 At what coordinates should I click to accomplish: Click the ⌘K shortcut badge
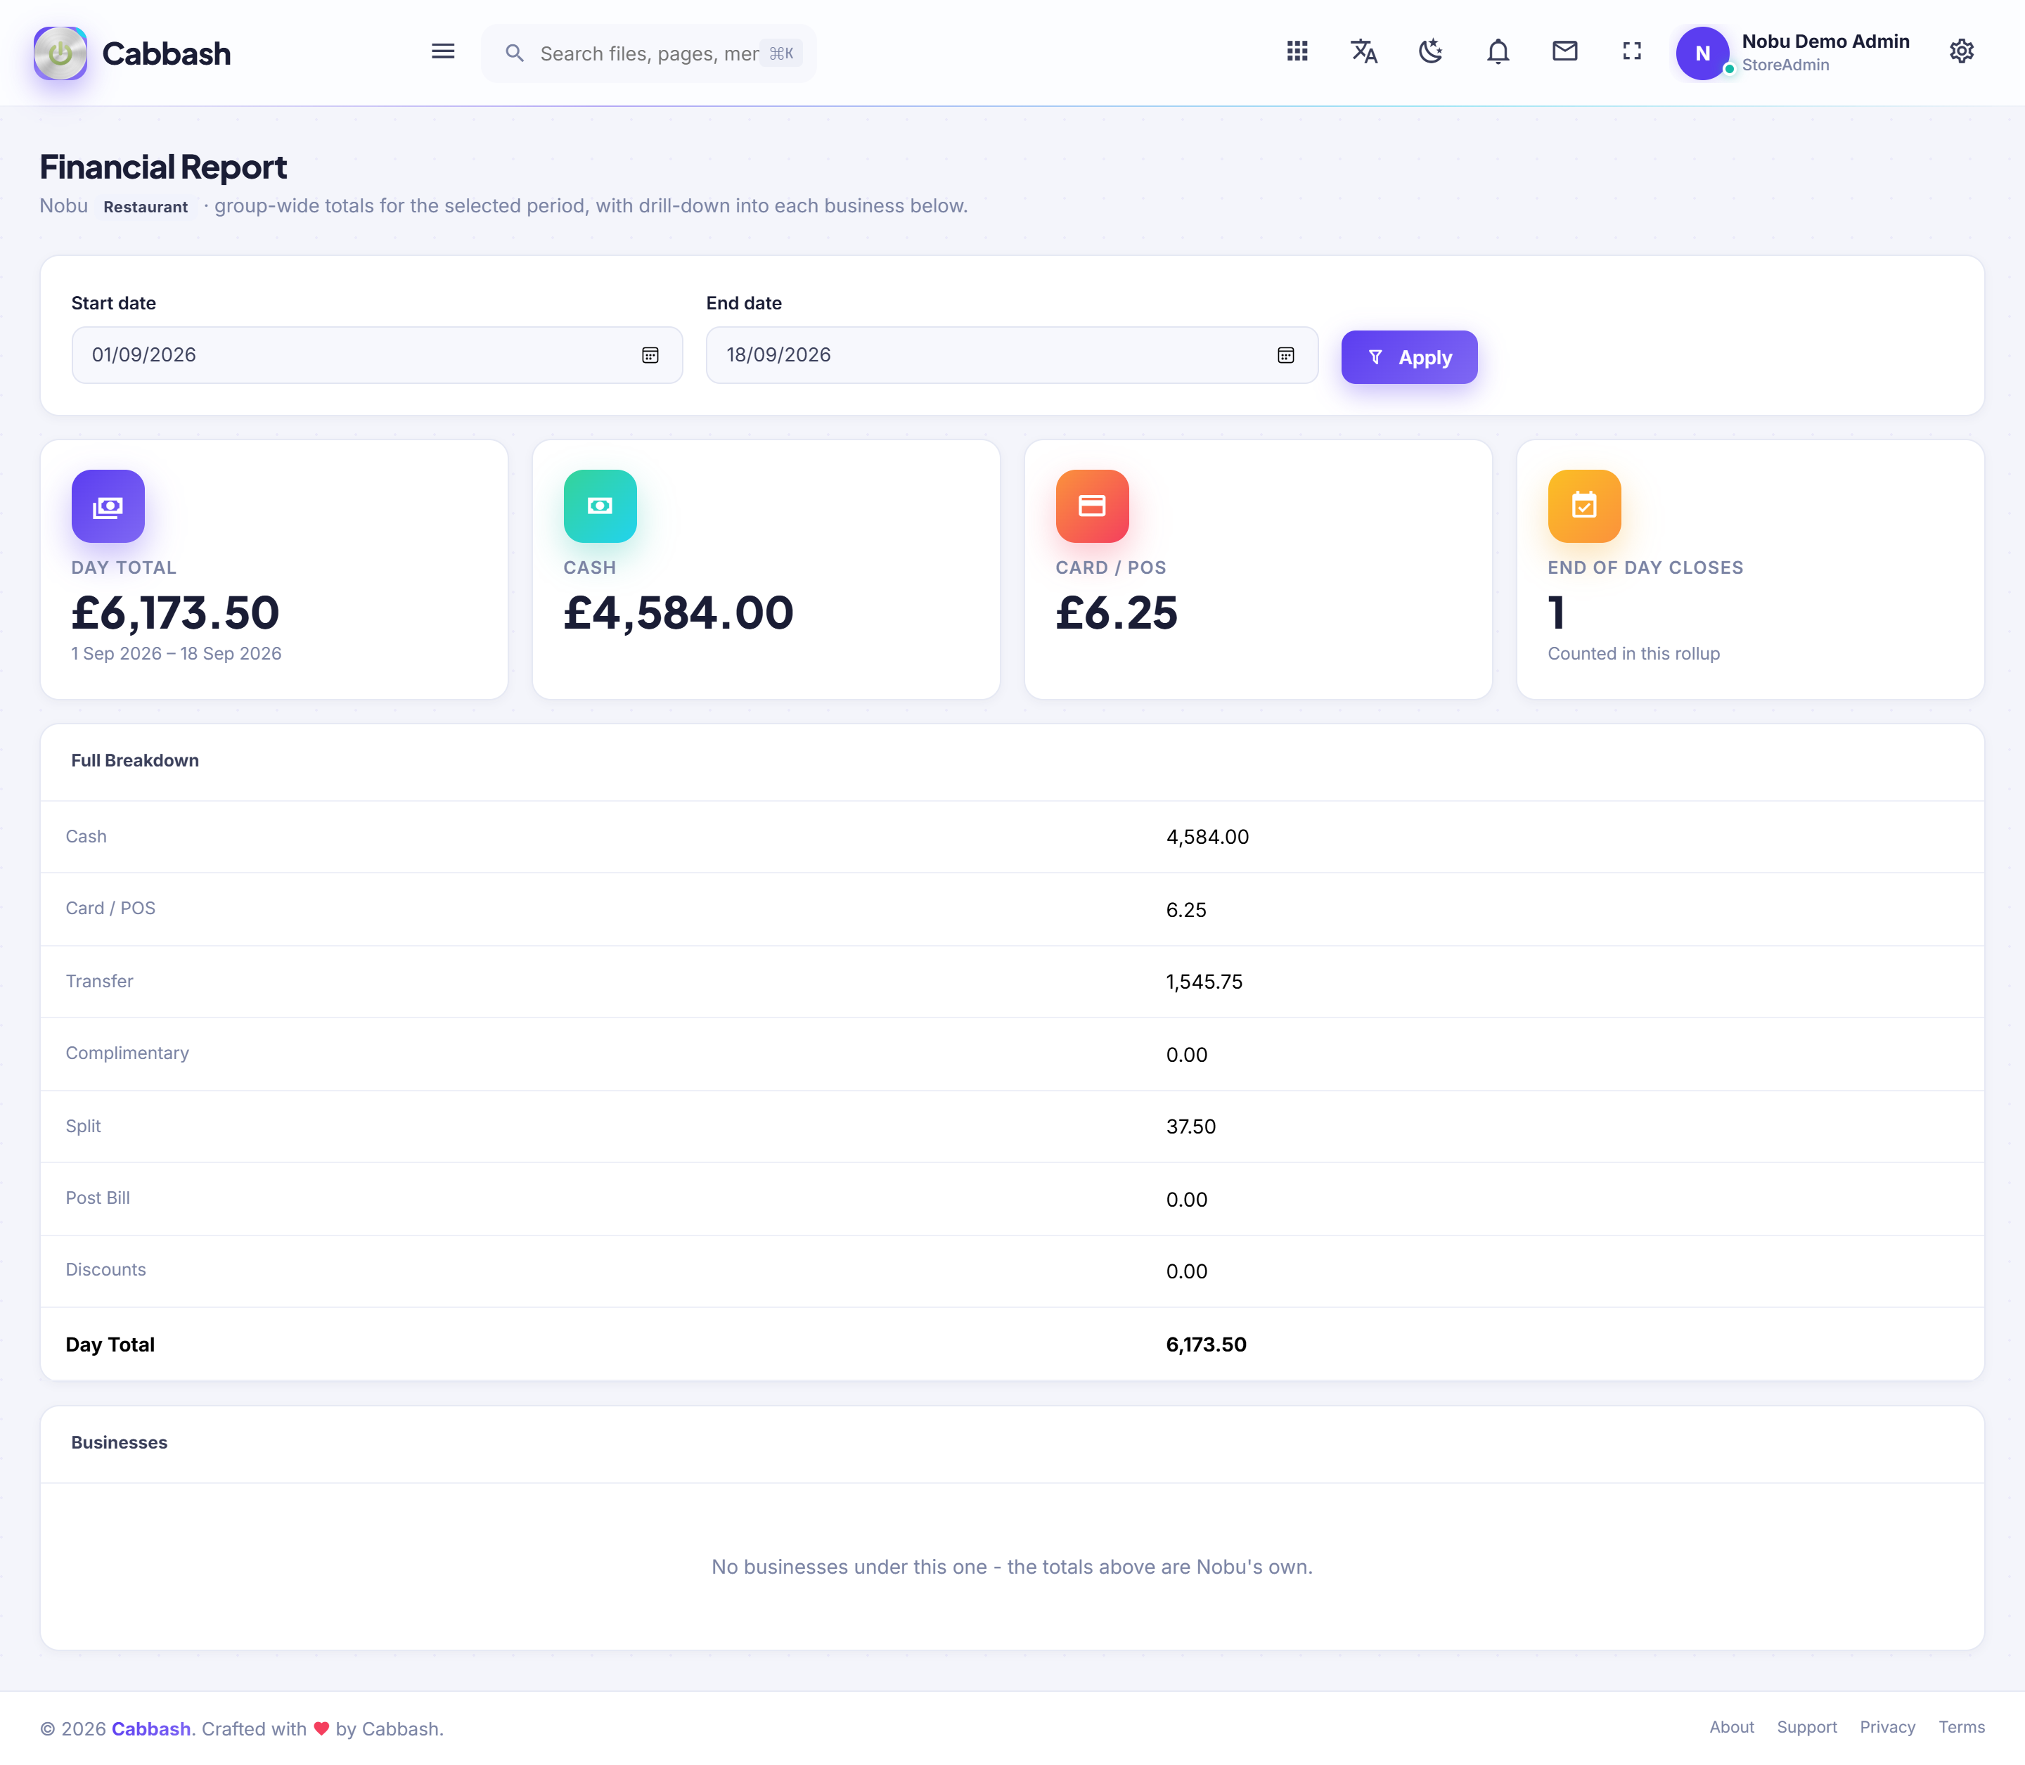781,53
